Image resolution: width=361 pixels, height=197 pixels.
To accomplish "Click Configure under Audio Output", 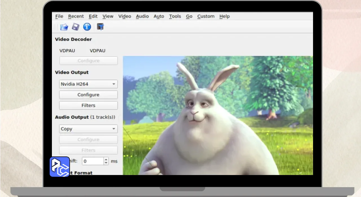I will tap(88, 140).
